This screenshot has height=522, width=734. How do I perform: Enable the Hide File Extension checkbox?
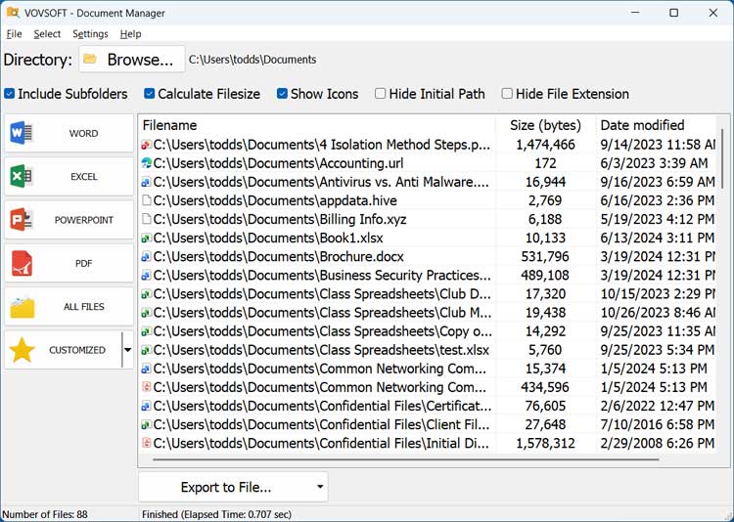(507, 94)
